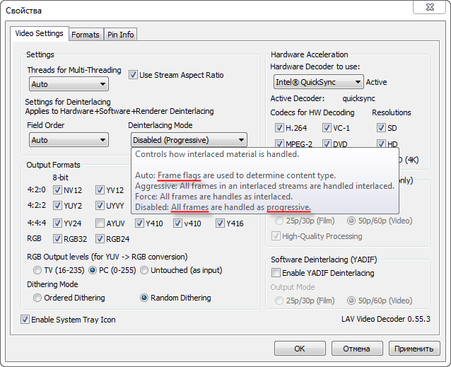Enable YADIF Deinterlacing checkbox
This screenshot has width=451, height=367.
[276, 273]
